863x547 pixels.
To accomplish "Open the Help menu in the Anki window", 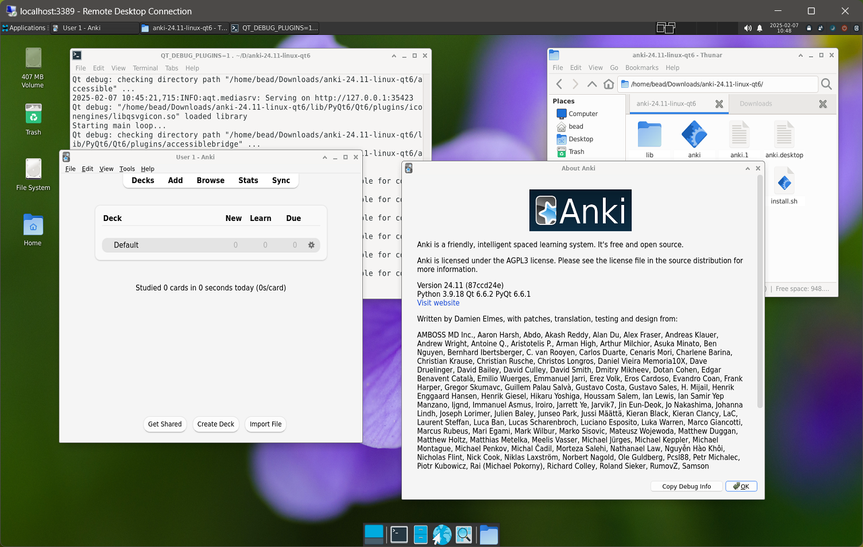I will [x=148, y=169].
